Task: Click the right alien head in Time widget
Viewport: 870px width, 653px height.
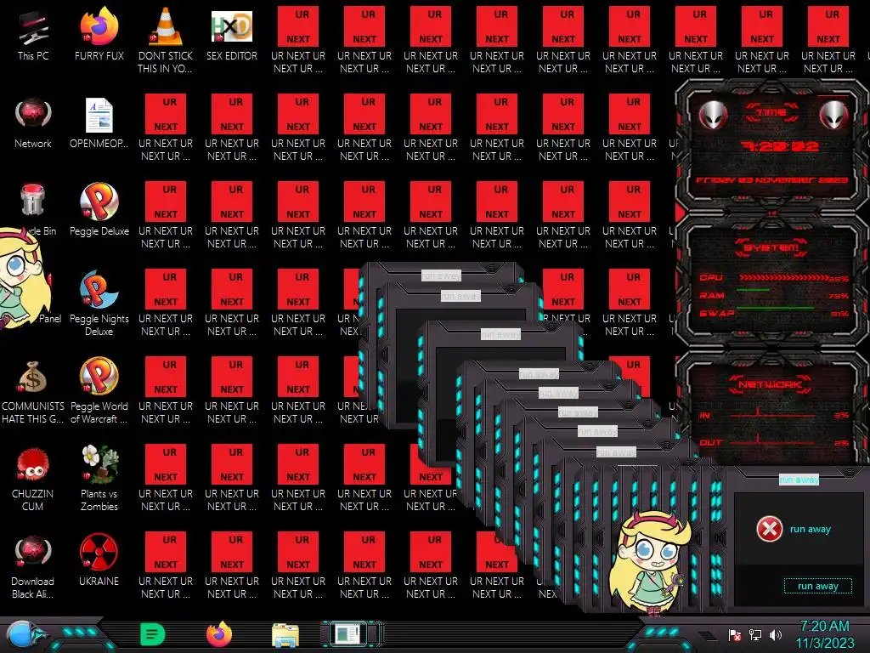Action: point(833,116)
